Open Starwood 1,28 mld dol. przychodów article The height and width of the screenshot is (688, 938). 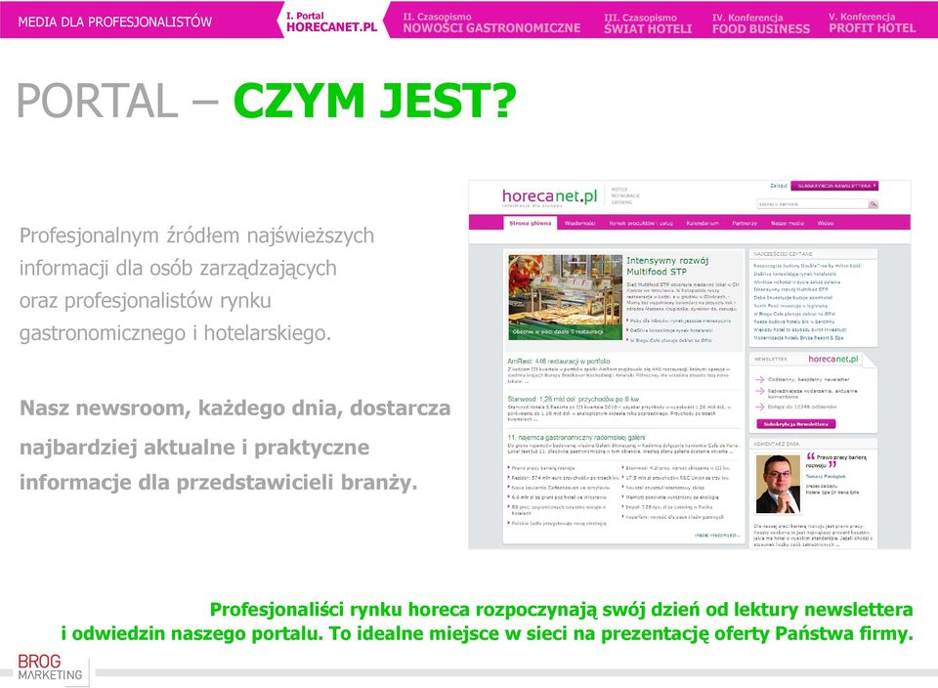574,399
